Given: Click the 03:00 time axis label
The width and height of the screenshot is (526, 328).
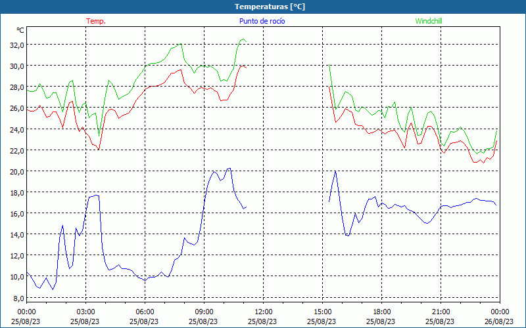Looking at the screenshot, I should click(x=85, y=312).
